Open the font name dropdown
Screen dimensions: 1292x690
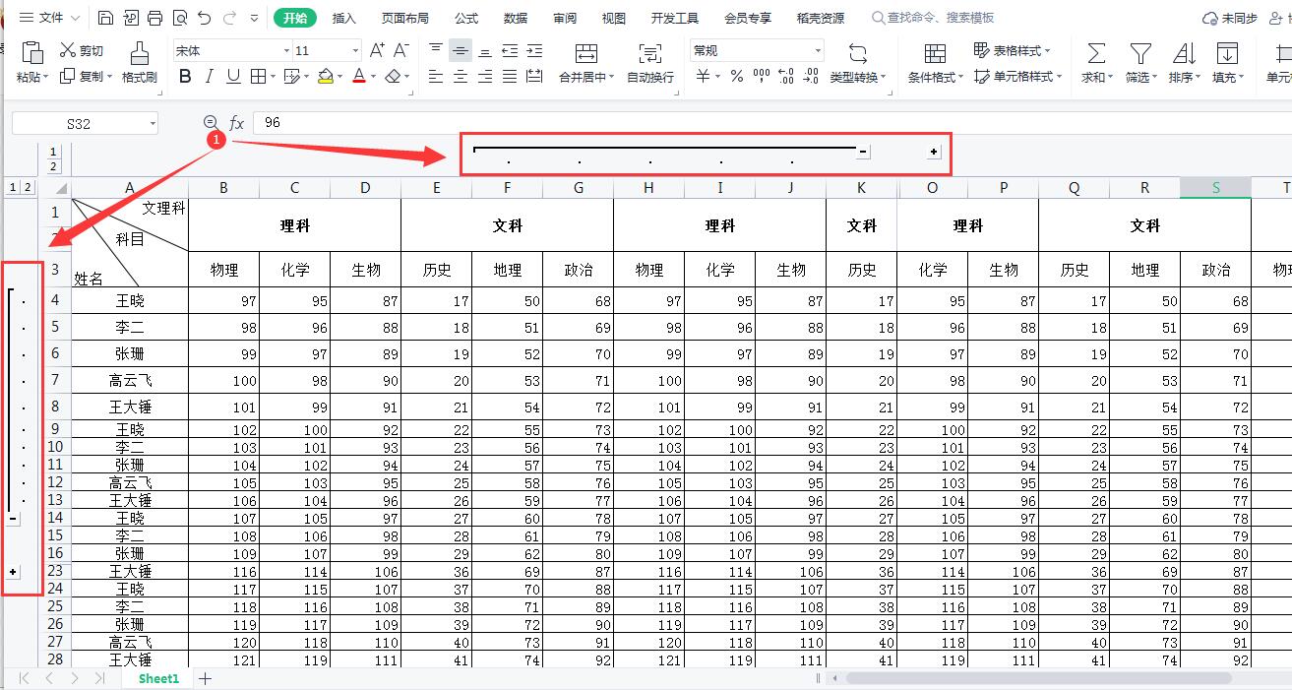click(284, 49)
